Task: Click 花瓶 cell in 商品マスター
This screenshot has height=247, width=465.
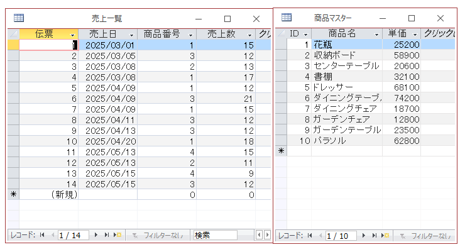Action: 347,45
